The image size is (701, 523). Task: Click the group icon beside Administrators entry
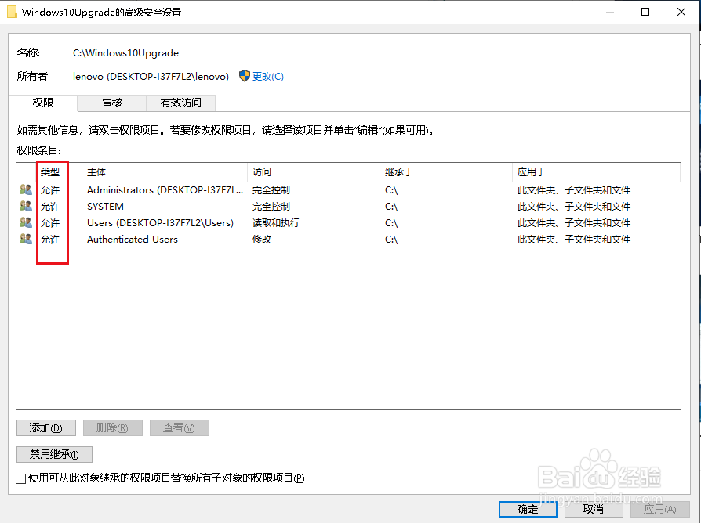tap(26, 189)
